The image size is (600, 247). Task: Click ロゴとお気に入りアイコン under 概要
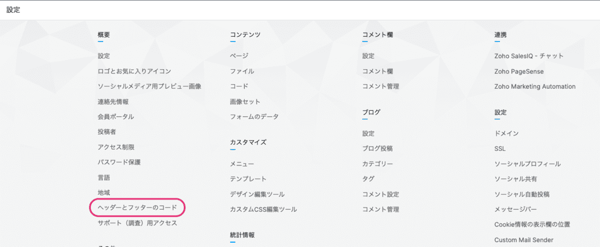pos(134,71)
